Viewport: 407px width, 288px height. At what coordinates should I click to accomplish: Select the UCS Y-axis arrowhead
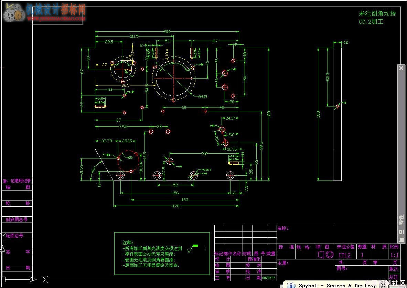[2, 248]
